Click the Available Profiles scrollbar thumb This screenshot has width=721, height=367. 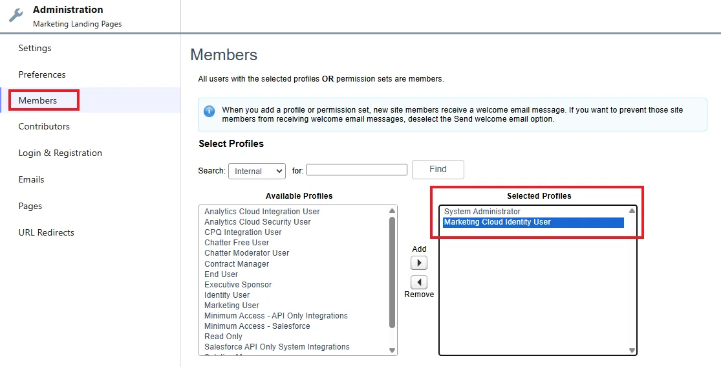393,272
